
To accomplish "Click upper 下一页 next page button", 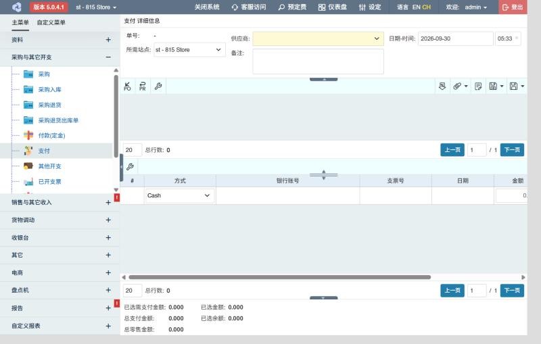I will click(x=512, y=150).
